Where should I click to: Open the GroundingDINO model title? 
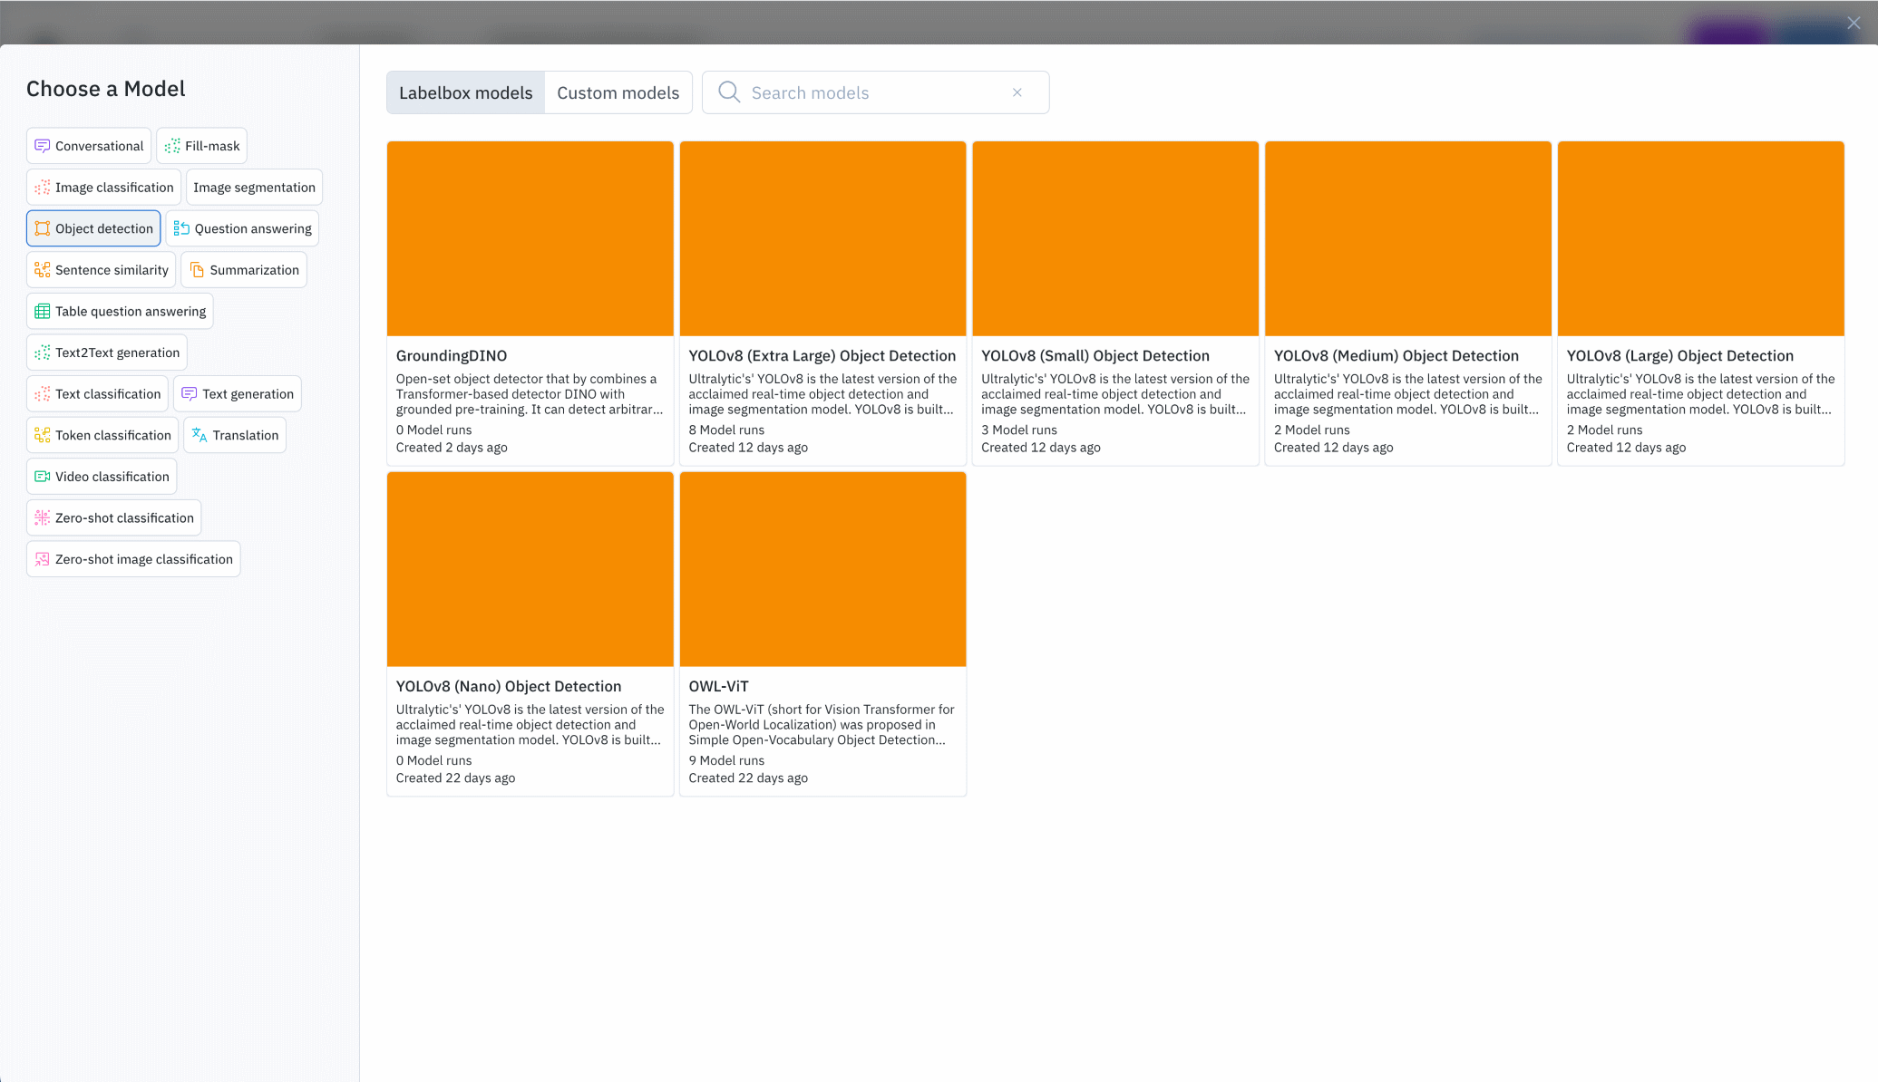[451, 356]
